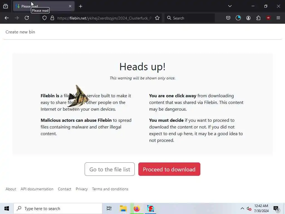Open the clock showing 12:42 AM
The width and height of the screenshot is (285, 214).
pos(261,208)
